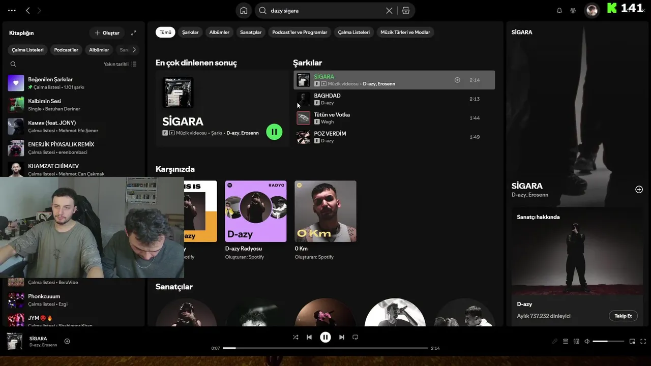Open the user profile avatar
The width and height of the screenshot is (651, 366).
point(591,10)
